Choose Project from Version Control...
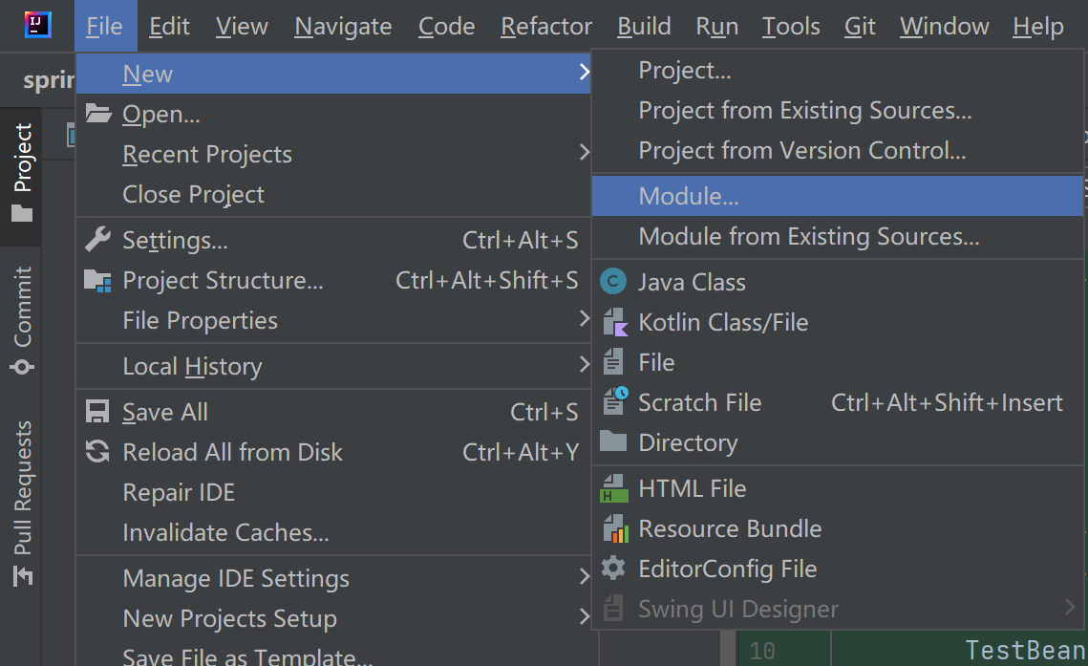Viewport: 1088px width, 666px height. pyautogui.click(x=801, y=150)
